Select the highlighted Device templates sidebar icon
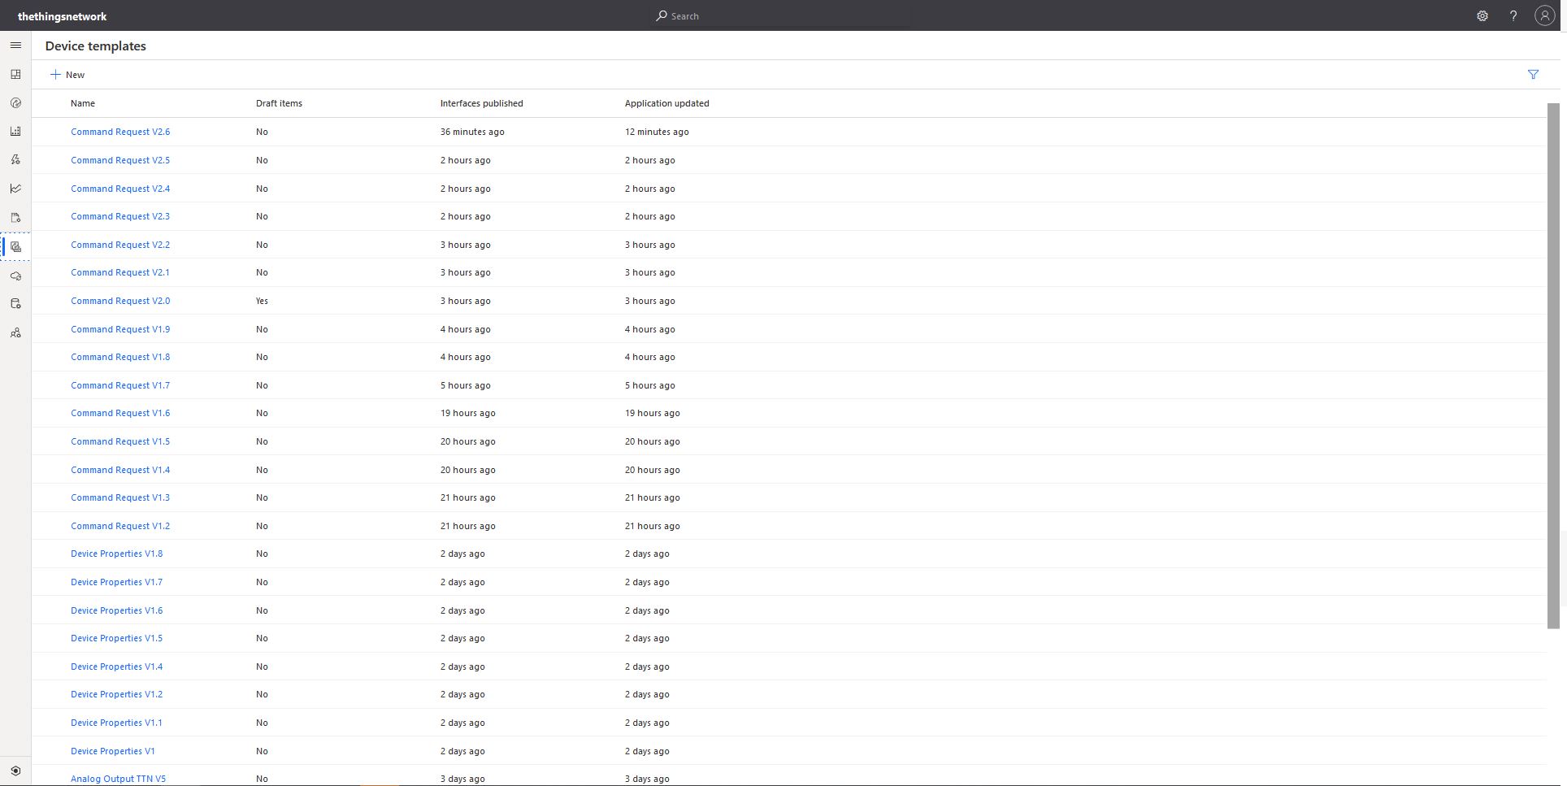Screen dimensions: 1567x786 pyautogui.click(x=15, y=246)
